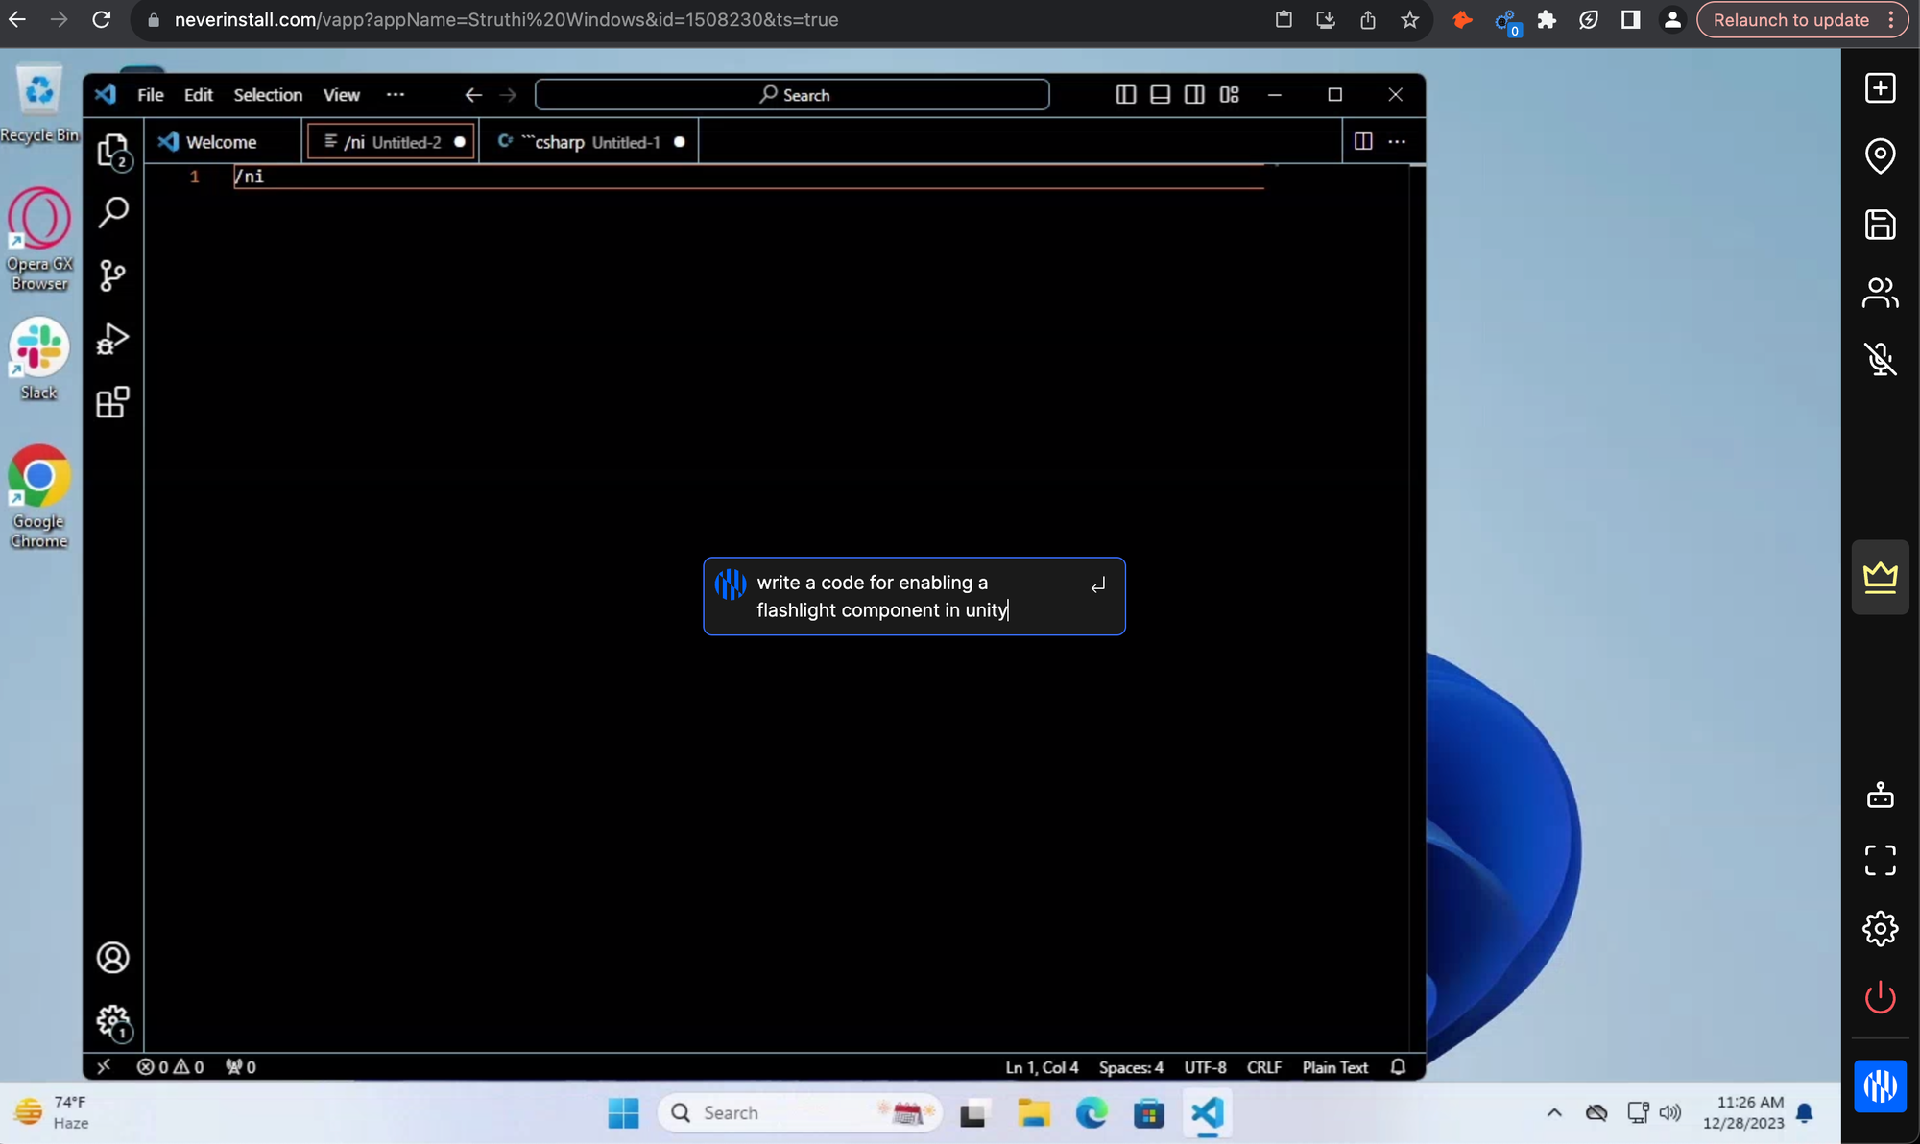
Task: Open the Selection menu
Action: coord(267,95)
